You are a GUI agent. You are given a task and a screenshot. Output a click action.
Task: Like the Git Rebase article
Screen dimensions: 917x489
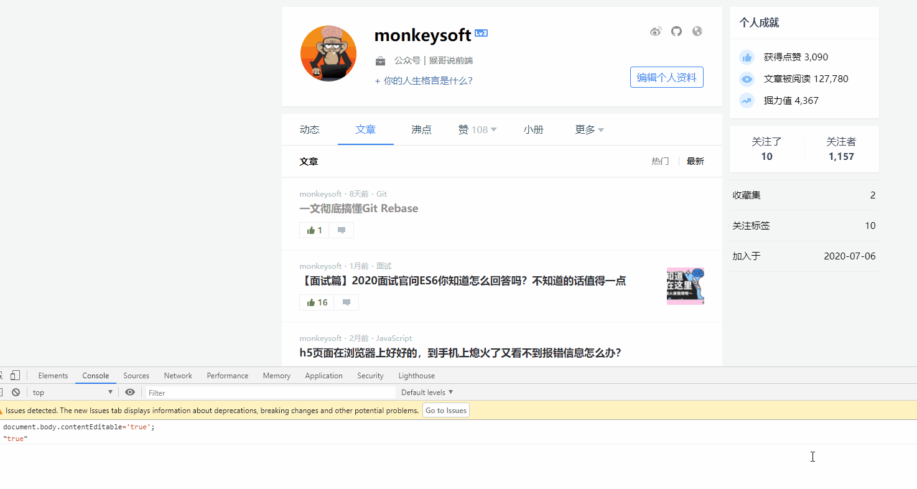pos(314,230)
